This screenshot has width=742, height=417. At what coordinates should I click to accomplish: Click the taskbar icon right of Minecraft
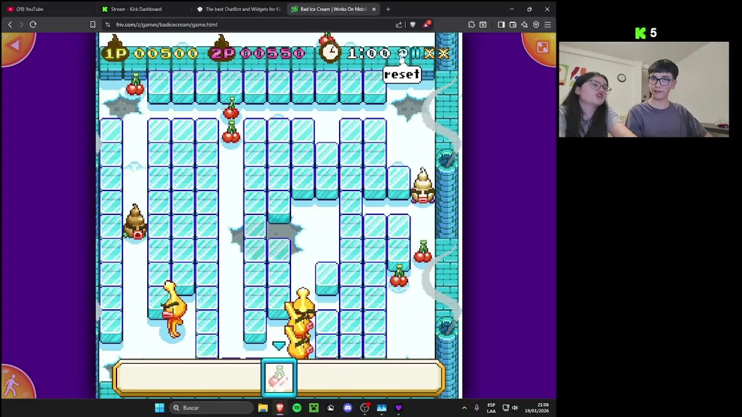[x=330, y=408]
